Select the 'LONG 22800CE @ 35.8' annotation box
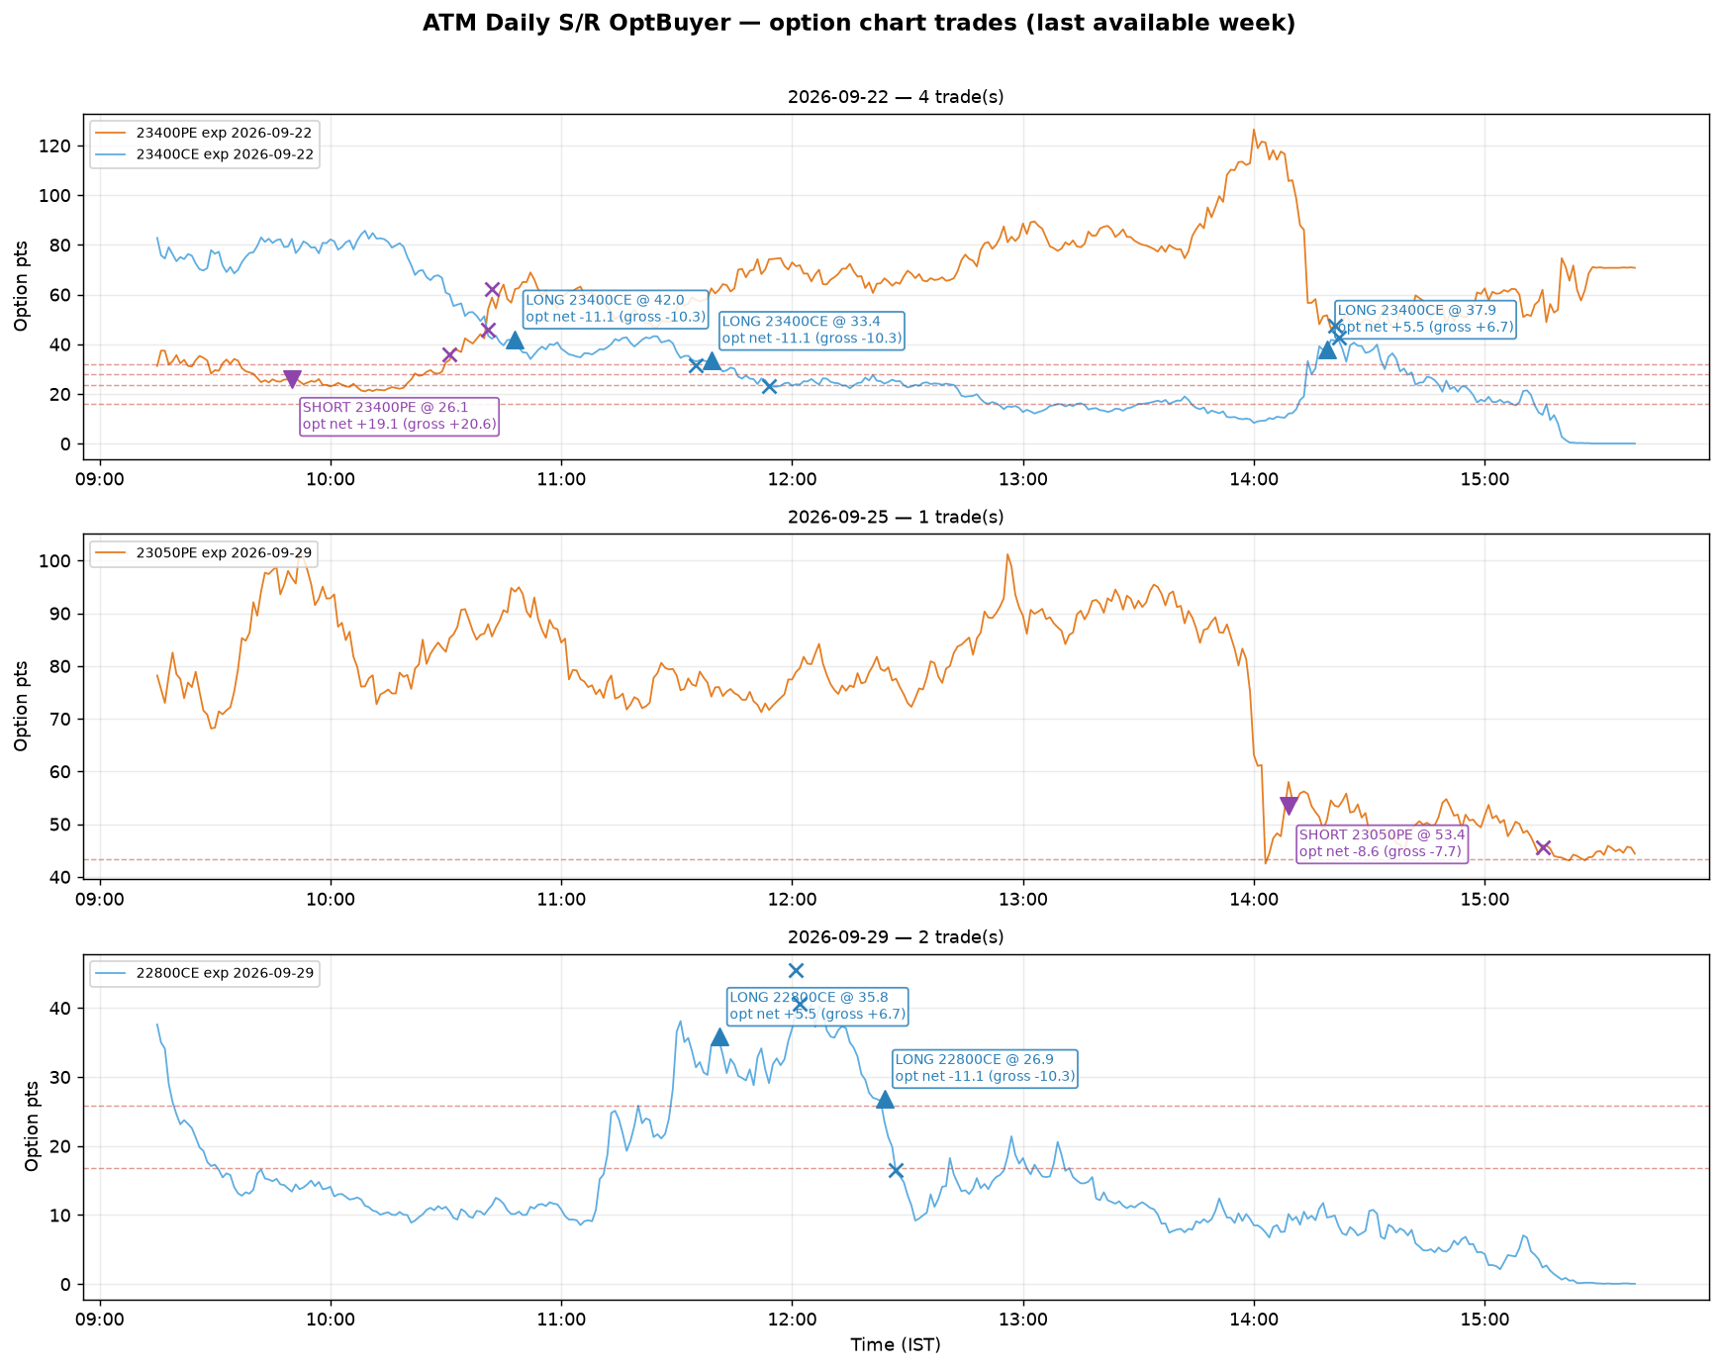This screenshot has width=1721, height=1368. 817,1006
